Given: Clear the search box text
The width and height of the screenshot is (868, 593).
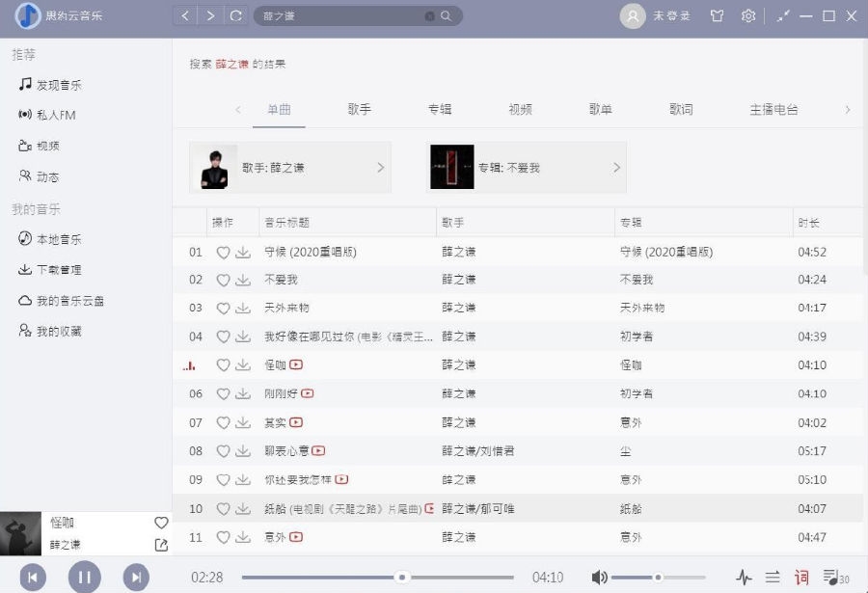Looking at the screenshot, I should 429,16.
